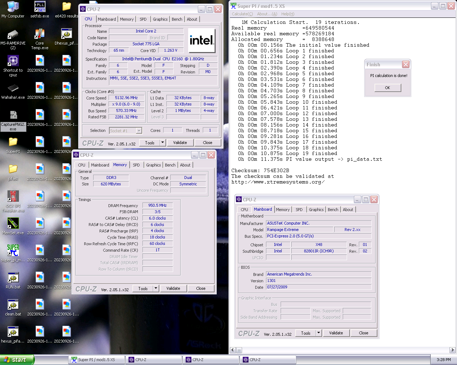Open pifast folder on desktop

click(13, 172)
